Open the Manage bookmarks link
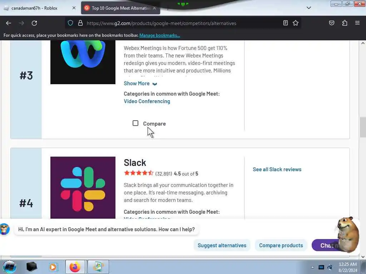366x274 pixels. pos(160,35)
